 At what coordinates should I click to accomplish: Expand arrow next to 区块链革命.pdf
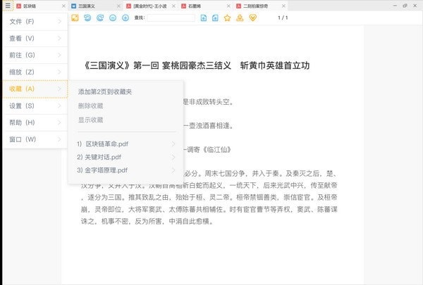[x=173, y=144]
